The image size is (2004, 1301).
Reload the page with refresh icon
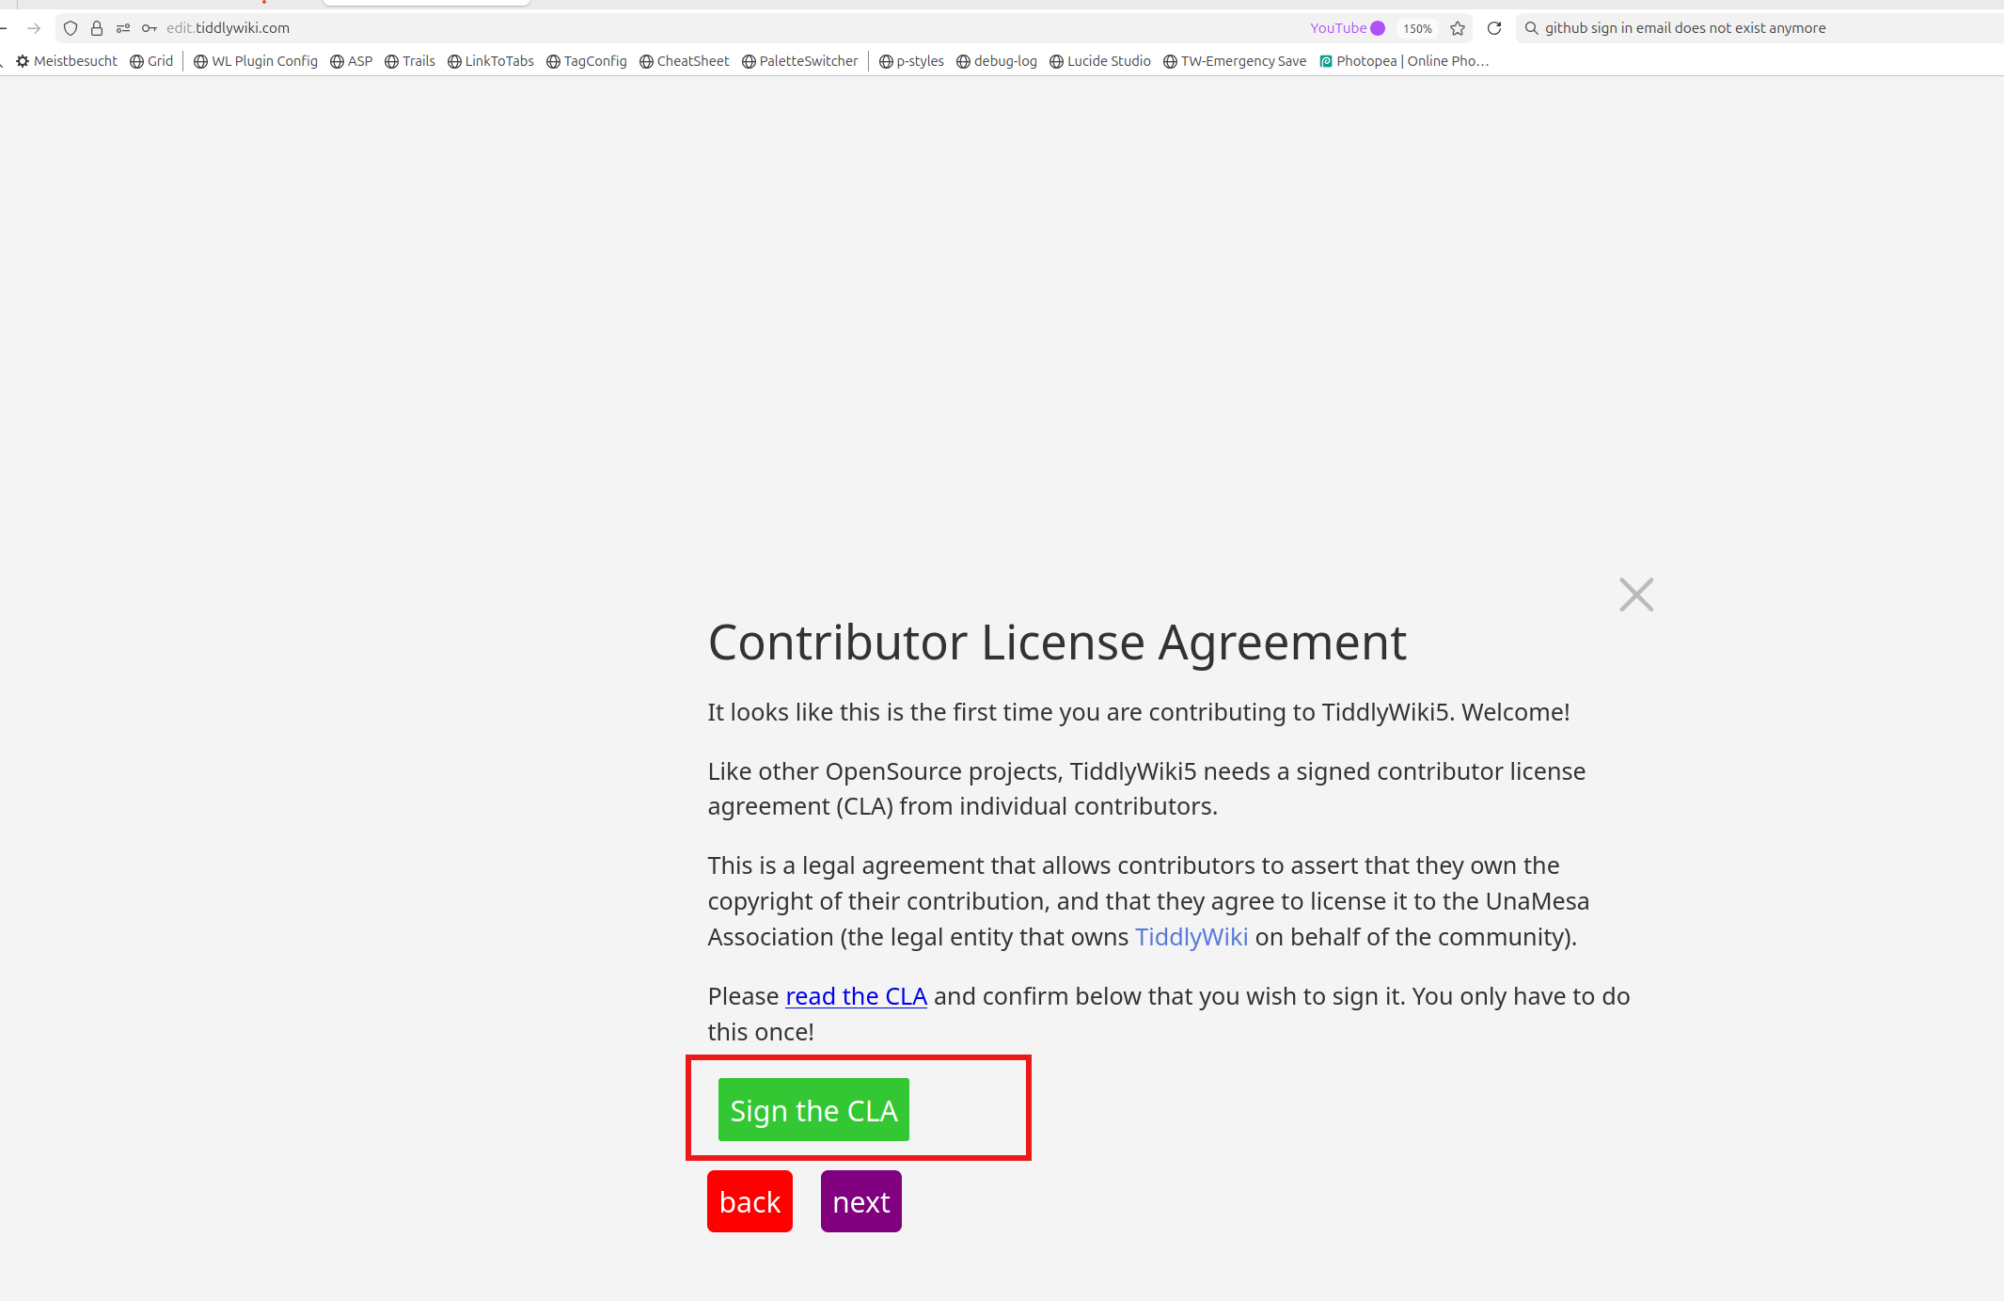pos(1494,28)
